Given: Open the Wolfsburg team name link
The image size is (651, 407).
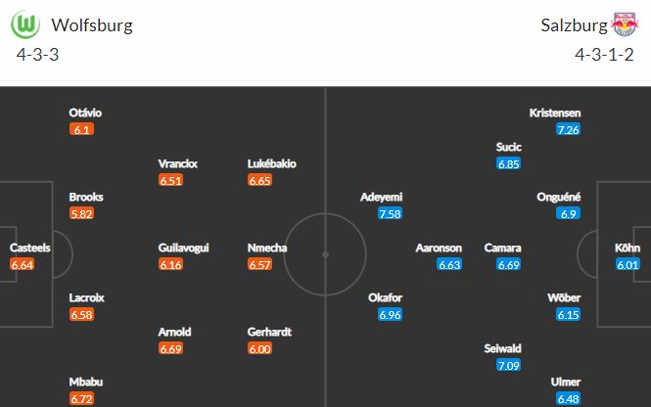Looking at the screenshot, I should coord(92,24).
